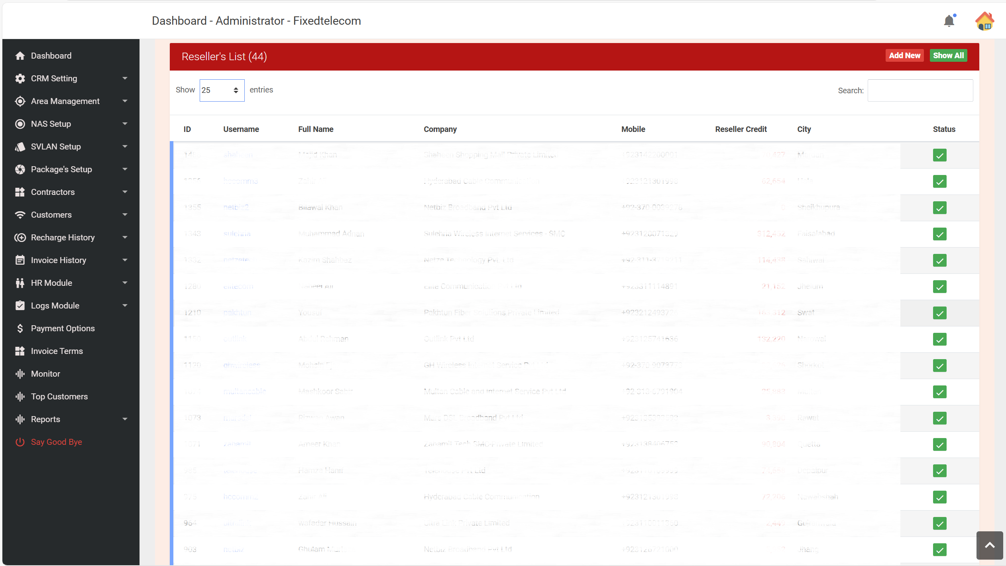Screen dimensions: 1006x566
Task: Toggle status for the first reseller row
Action: click(939, 155)
